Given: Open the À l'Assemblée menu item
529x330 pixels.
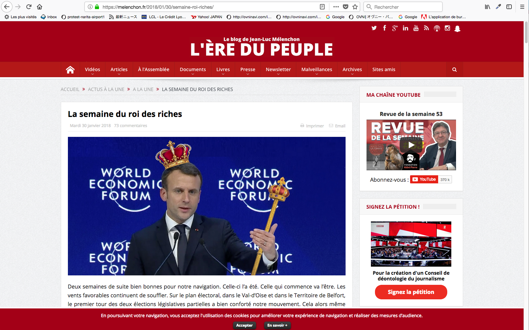Looking at the screenshot, I should tap(153, 69).
